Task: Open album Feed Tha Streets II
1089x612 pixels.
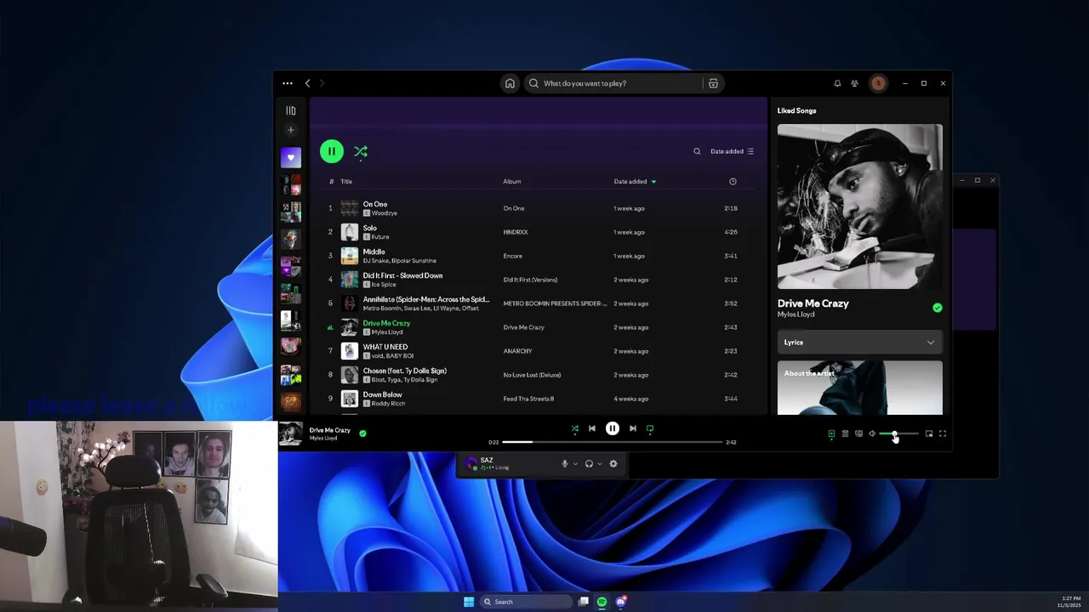Action: point(528,399)
